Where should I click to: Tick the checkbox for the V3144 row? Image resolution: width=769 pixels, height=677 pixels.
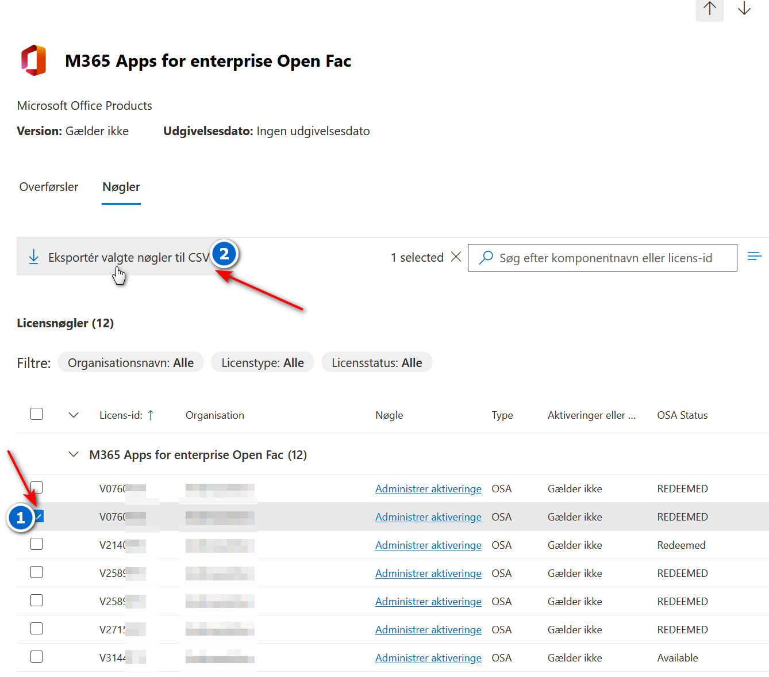pyautogui.click(x=36, y=657)
